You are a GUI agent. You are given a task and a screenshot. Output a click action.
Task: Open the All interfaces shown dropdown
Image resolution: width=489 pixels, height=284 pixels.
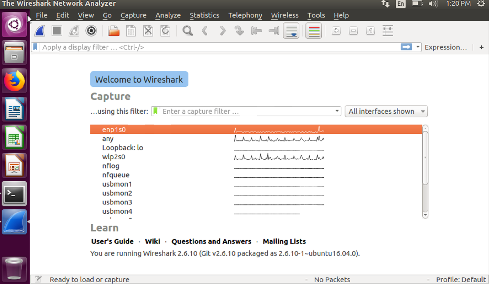click(x=386, y=111)
